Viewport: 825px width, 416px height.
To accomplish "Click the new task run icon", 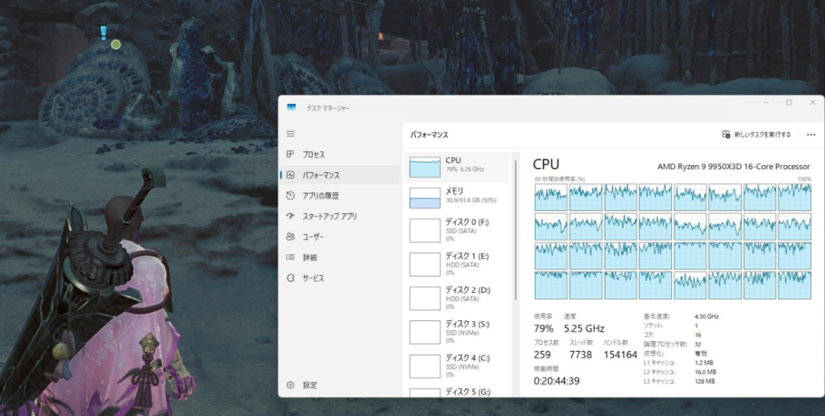I will 726,134.
